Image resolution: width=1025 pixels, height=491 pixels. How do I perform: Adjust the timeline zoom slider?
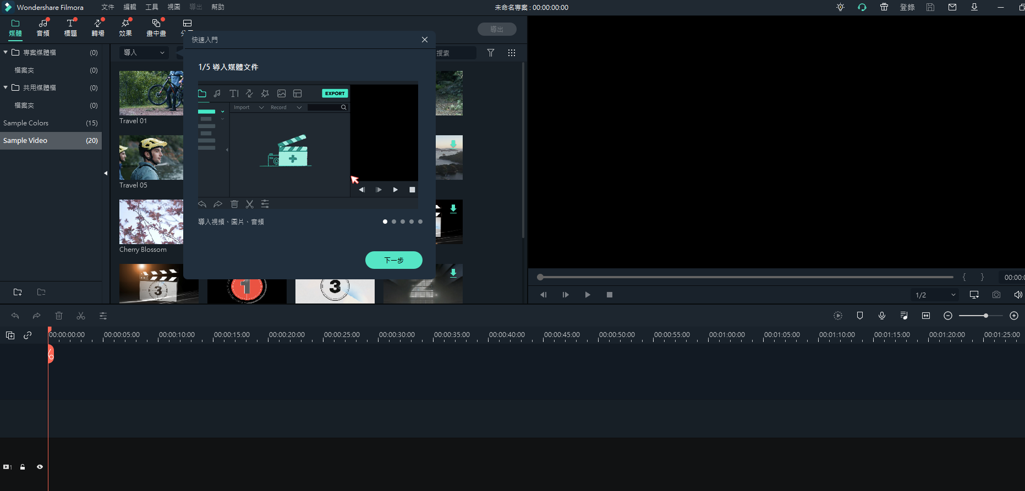click(x=981, y=316)
